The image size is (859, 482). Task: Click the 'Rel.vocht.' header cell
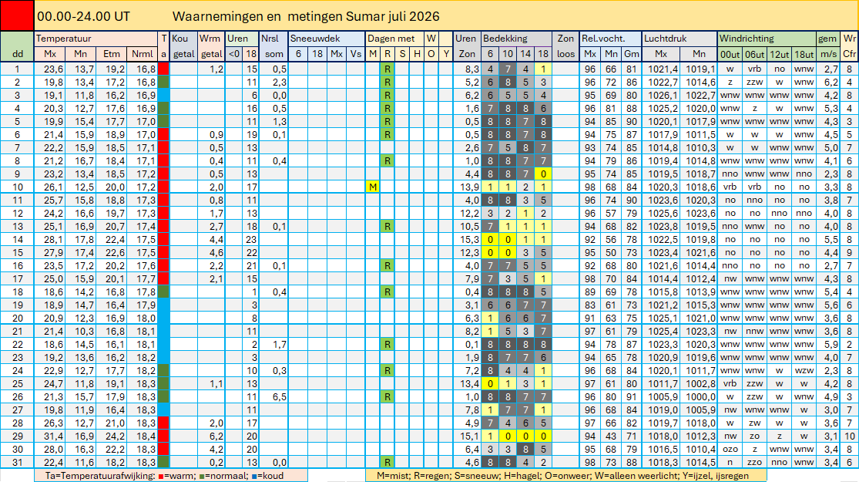[610, 39]
